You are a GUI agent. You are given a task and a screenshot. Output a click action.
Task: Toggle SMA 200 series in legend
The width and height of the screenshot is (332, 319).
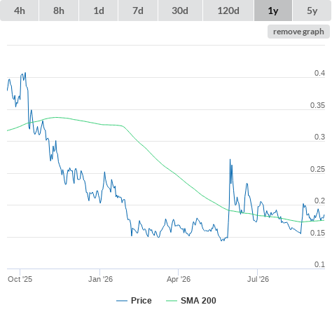click(x=198, y=301)
